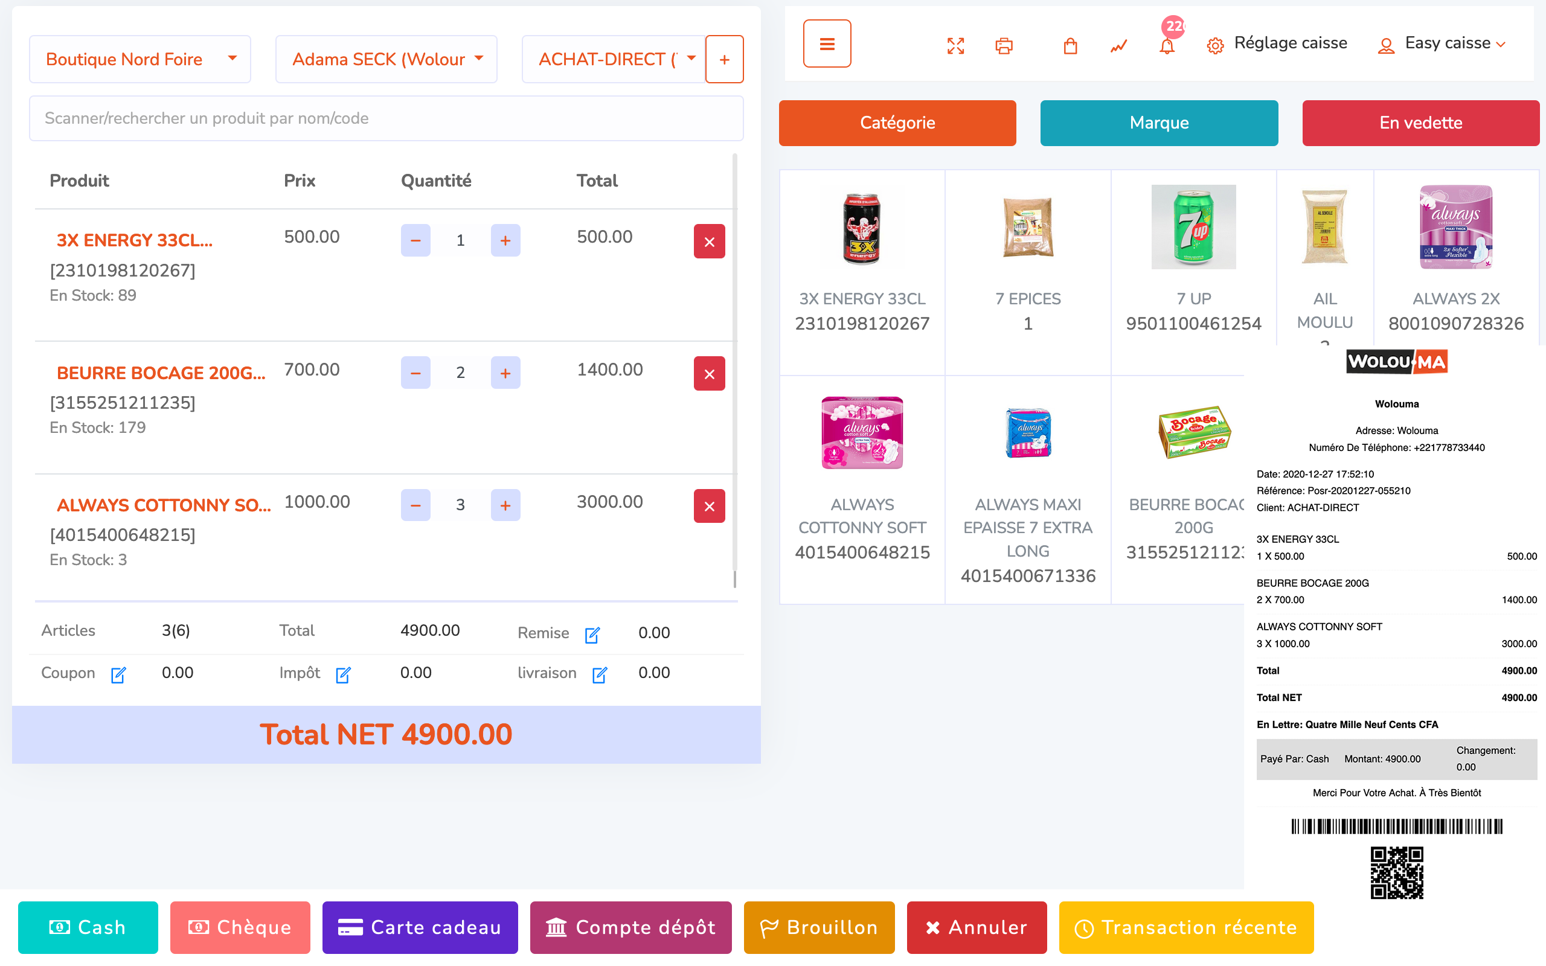Click the sales chart trend icon
The width and height of the screenshot is (1546, 966).
[1118, 45]
